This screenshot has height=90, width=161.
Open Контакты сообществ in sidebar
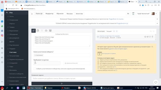(x=16, y=74)
